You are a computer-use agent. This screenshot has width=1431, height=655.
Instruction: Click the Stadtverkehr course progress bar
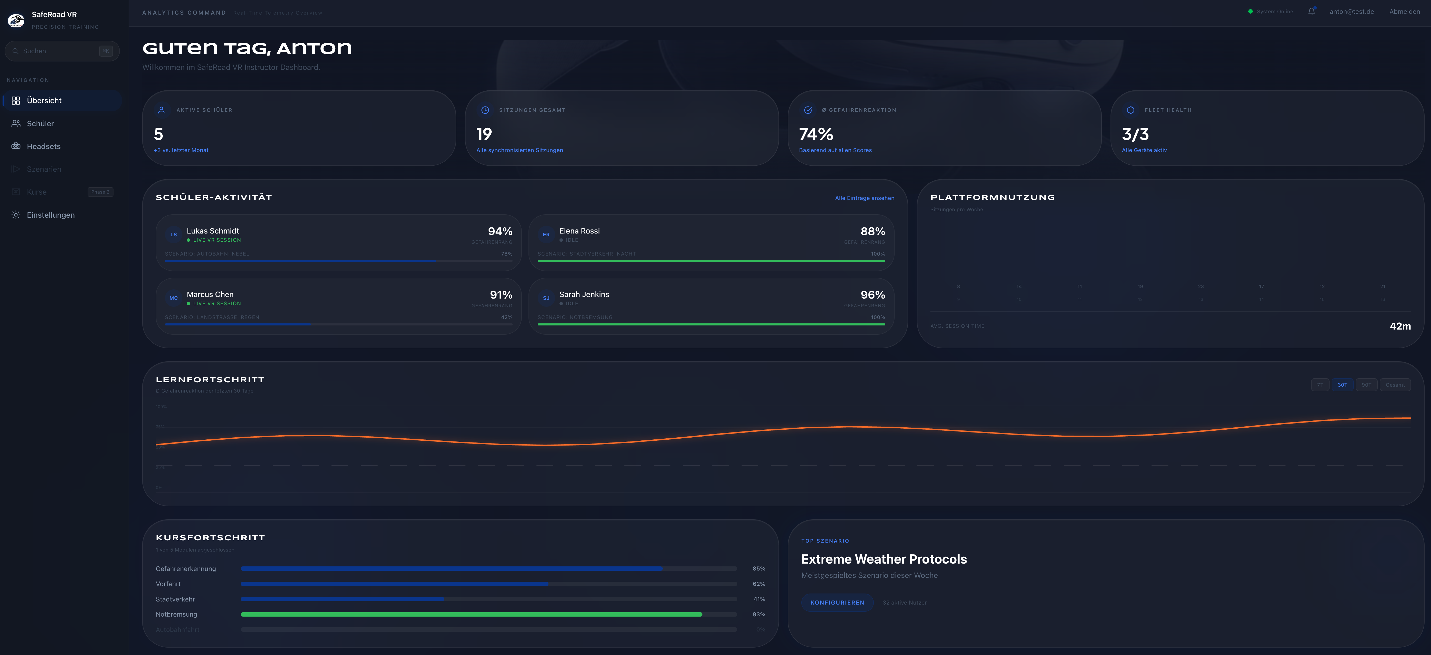click(x=489, y=599)
